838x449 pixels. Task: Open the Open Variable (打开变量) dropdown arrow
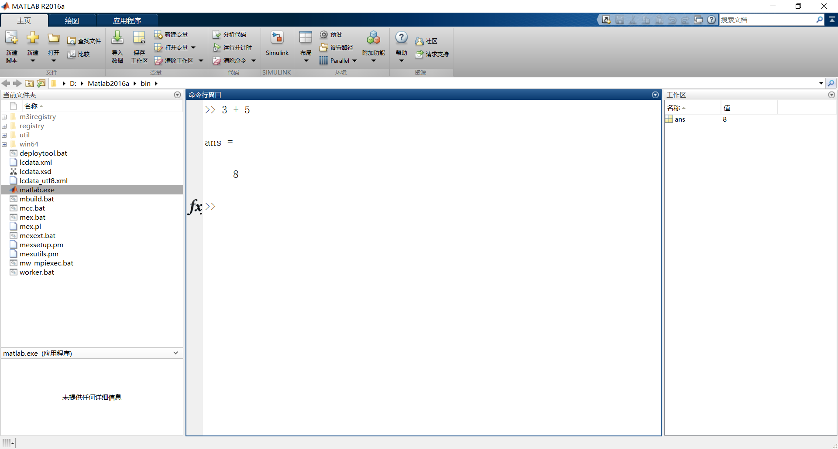[193, 48]
